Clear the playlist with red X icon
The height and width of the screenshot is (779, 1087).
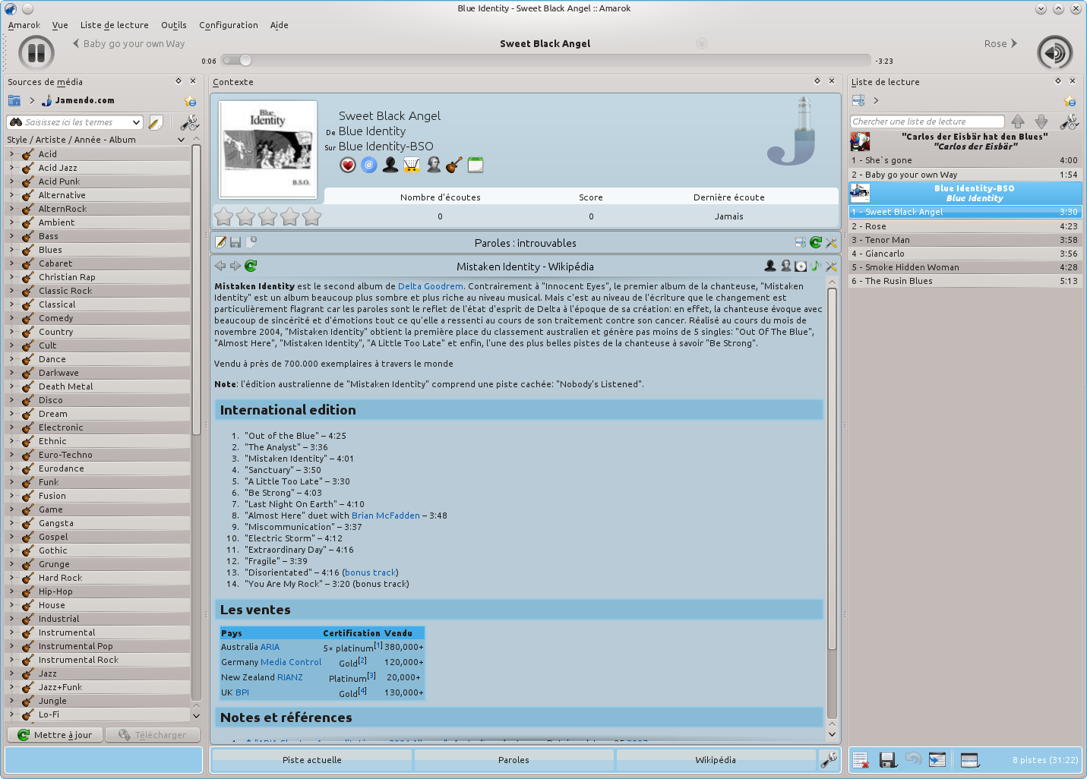tap(861, 760)
